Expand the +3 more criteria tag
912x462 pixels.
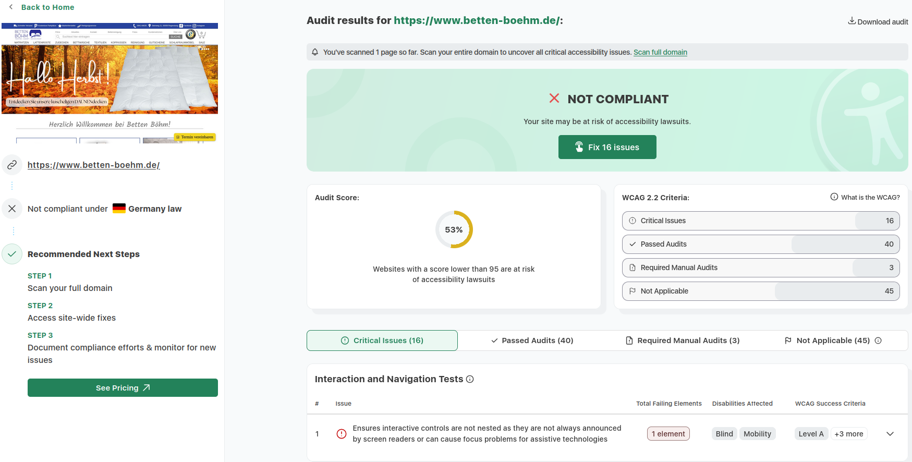pos(848,434)
